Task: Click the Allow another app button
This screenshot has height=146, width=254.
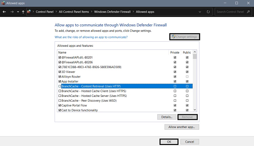Action: click(x=182, y=127)
